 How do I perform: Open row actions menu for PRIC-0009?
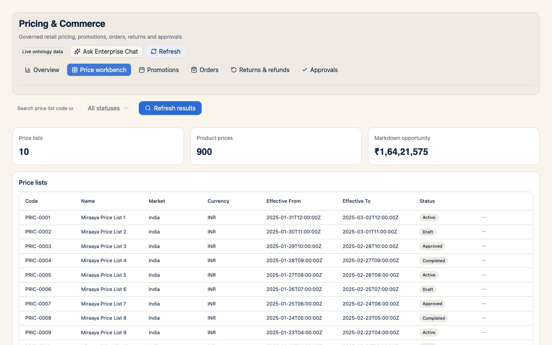click(484, 332)
